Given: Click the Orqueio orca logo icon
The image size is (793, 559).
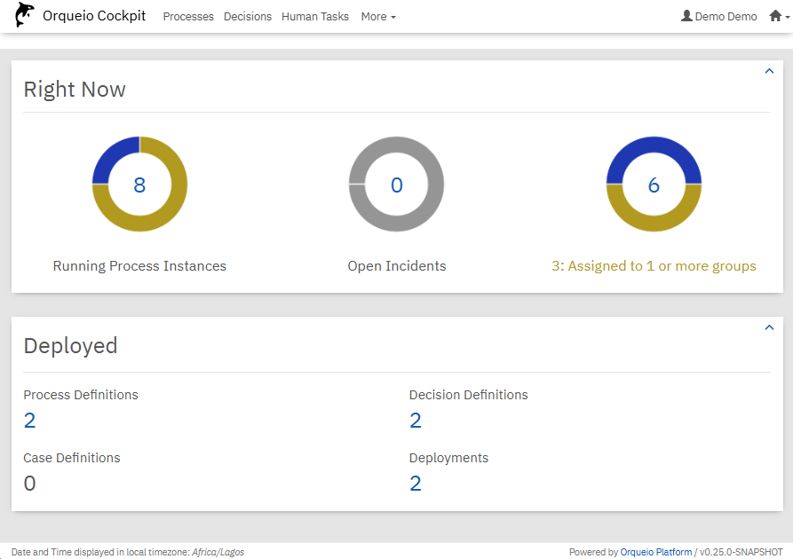Looking at the screenshot, I should (x=25, y=15).
